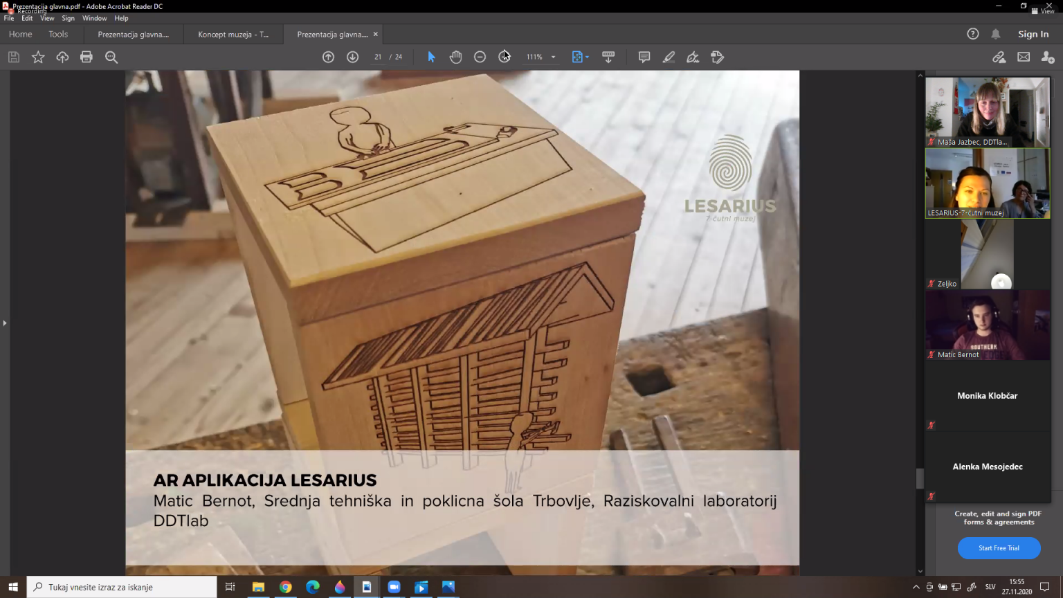Screen dimensions: 1063x598
Task: Click the scrollbar down arrow
Action: tap(920, 571)
